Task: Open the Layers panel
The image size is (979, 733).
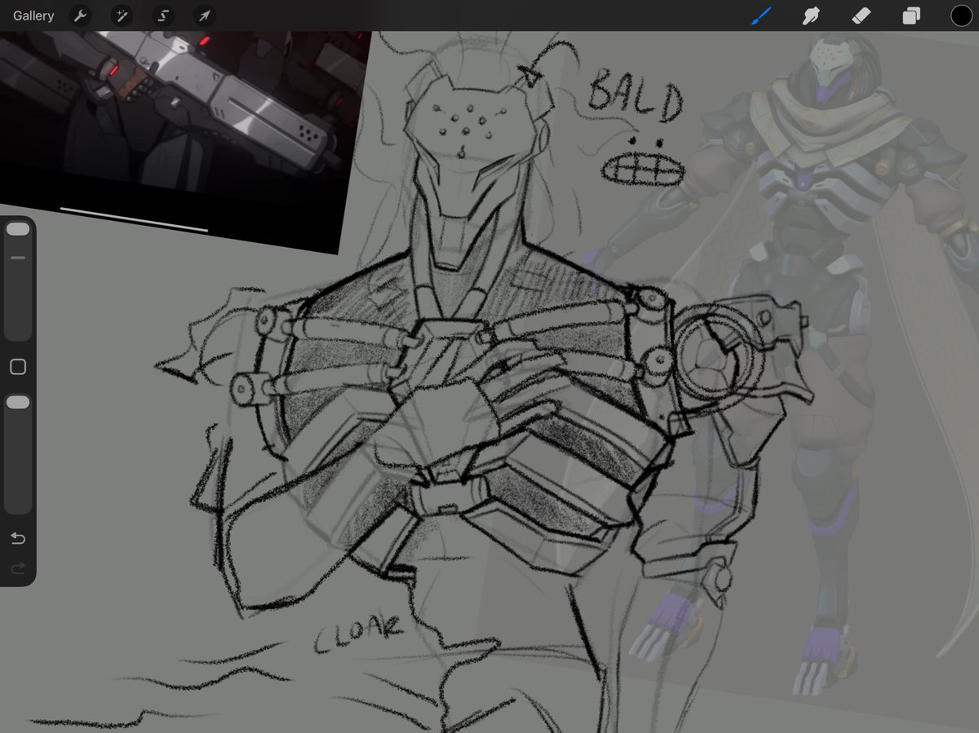Action: point(911,15)
